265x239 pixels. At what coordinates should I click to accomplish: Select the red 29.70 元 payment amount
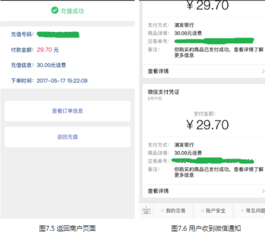(48, 50)
